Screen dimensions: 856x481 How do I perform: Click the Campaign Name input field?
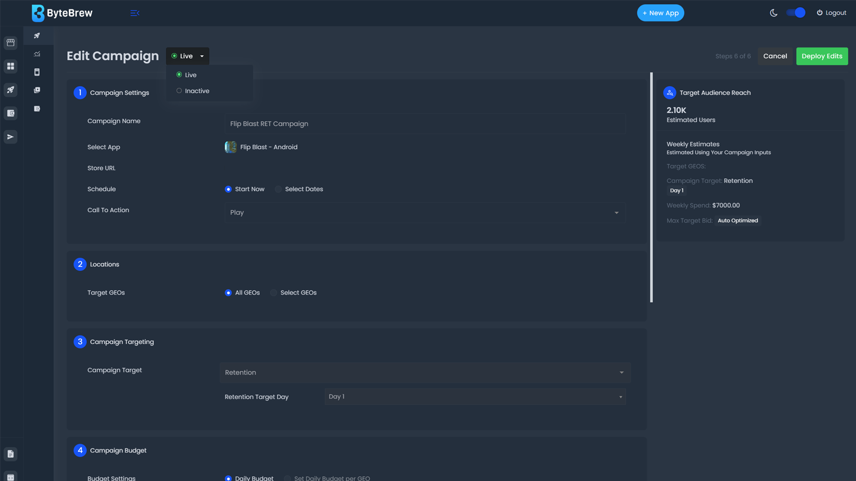pos(425,124)
